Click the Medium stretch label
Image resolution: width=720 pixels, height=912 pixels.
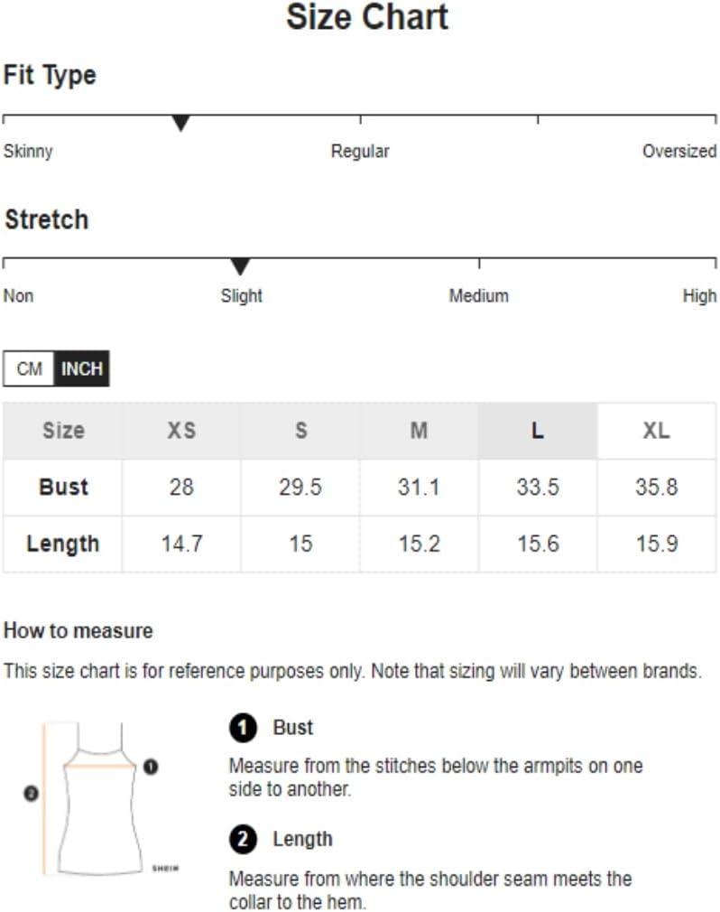[x=479, y=296]
